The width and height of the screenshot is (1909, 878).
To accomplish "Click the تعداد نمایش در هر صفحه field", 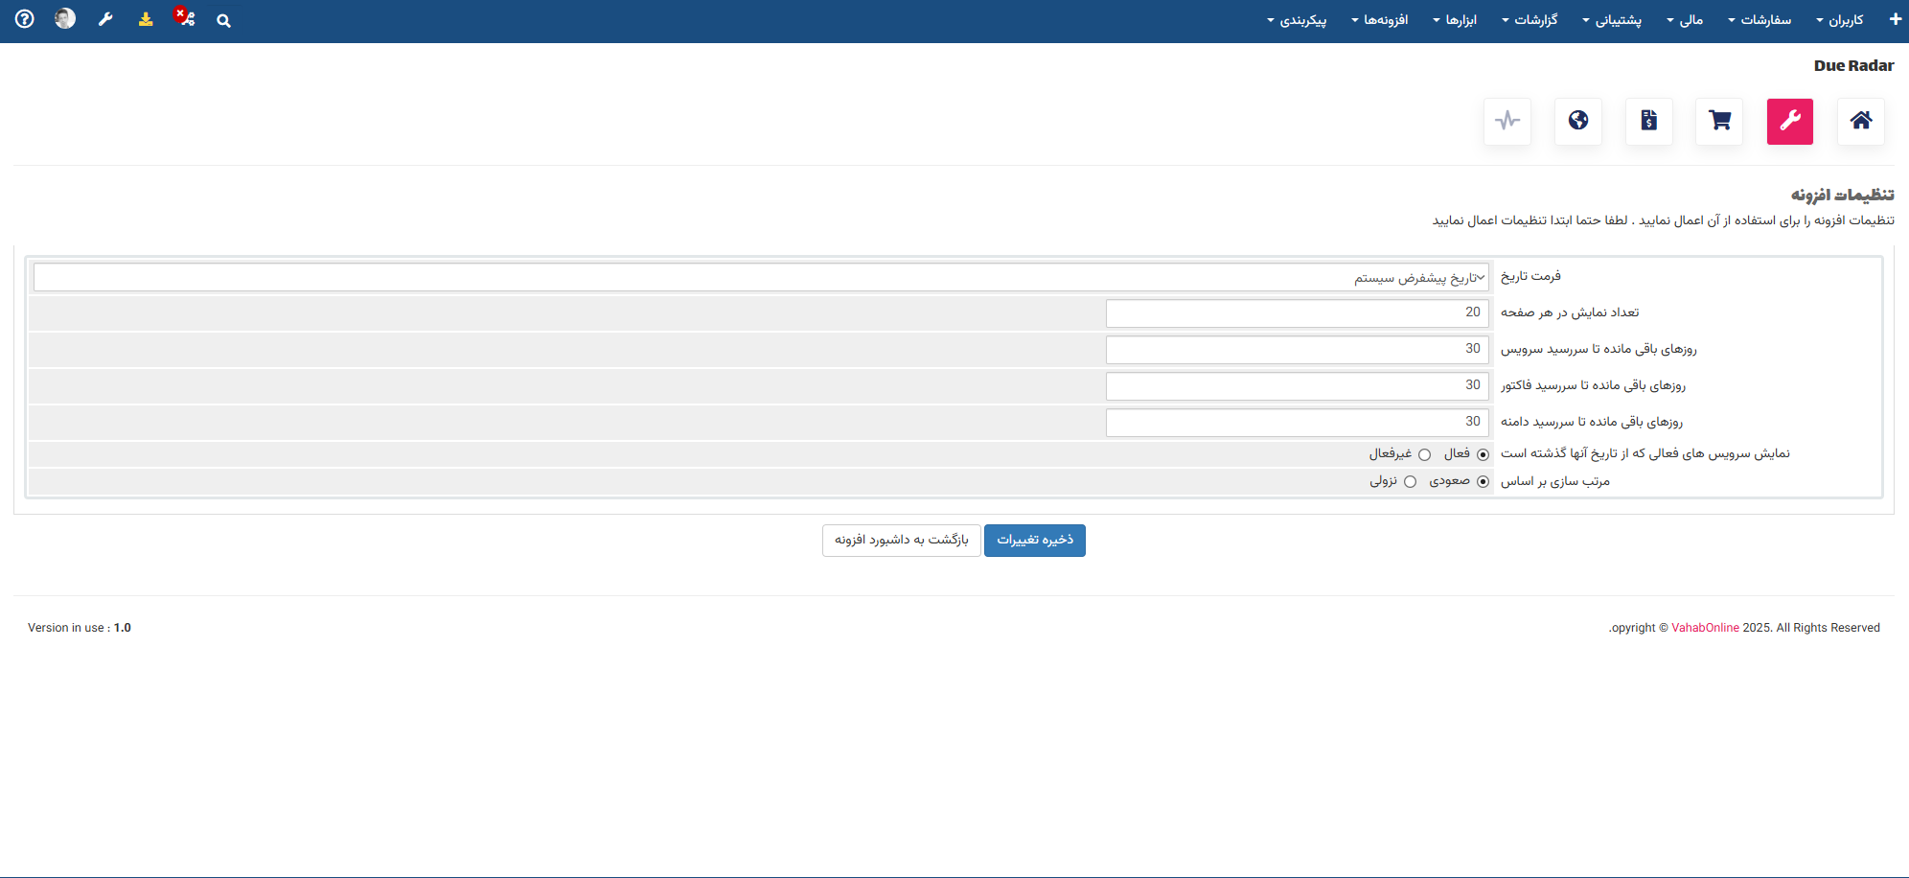I will tap(1297, 313).
